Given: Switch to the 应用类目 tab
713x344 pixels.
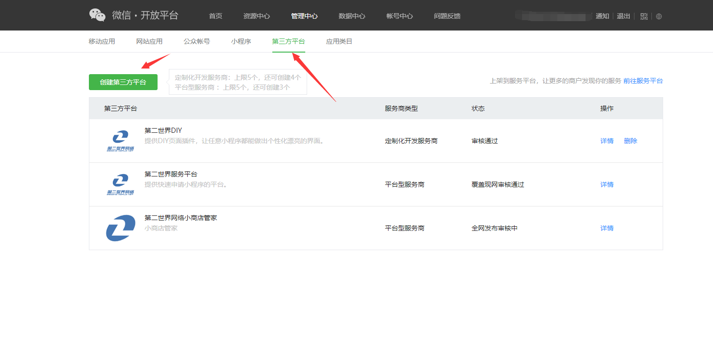Looking at the screenshot, I should coord(339,41).
